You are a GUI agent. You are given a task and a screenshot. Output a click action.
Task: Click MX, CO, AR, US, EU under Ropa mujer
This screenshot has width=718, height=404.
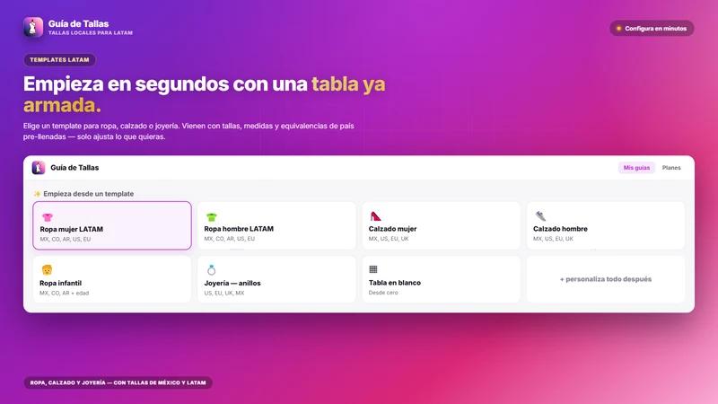click(x=65, y=239)
